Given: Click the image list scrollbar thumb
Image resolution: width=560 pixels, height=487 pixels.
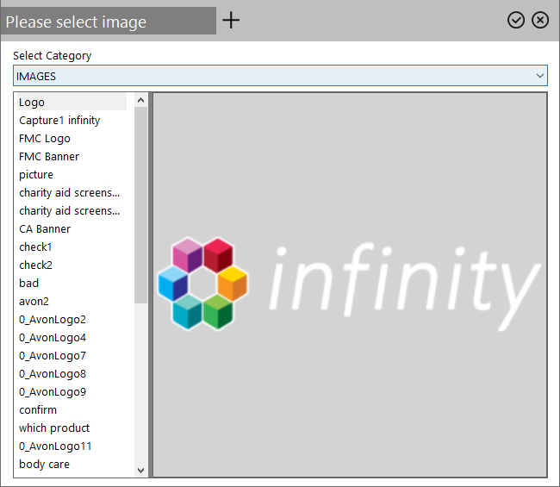Looking at the screenshot, I should pos(140,205).
